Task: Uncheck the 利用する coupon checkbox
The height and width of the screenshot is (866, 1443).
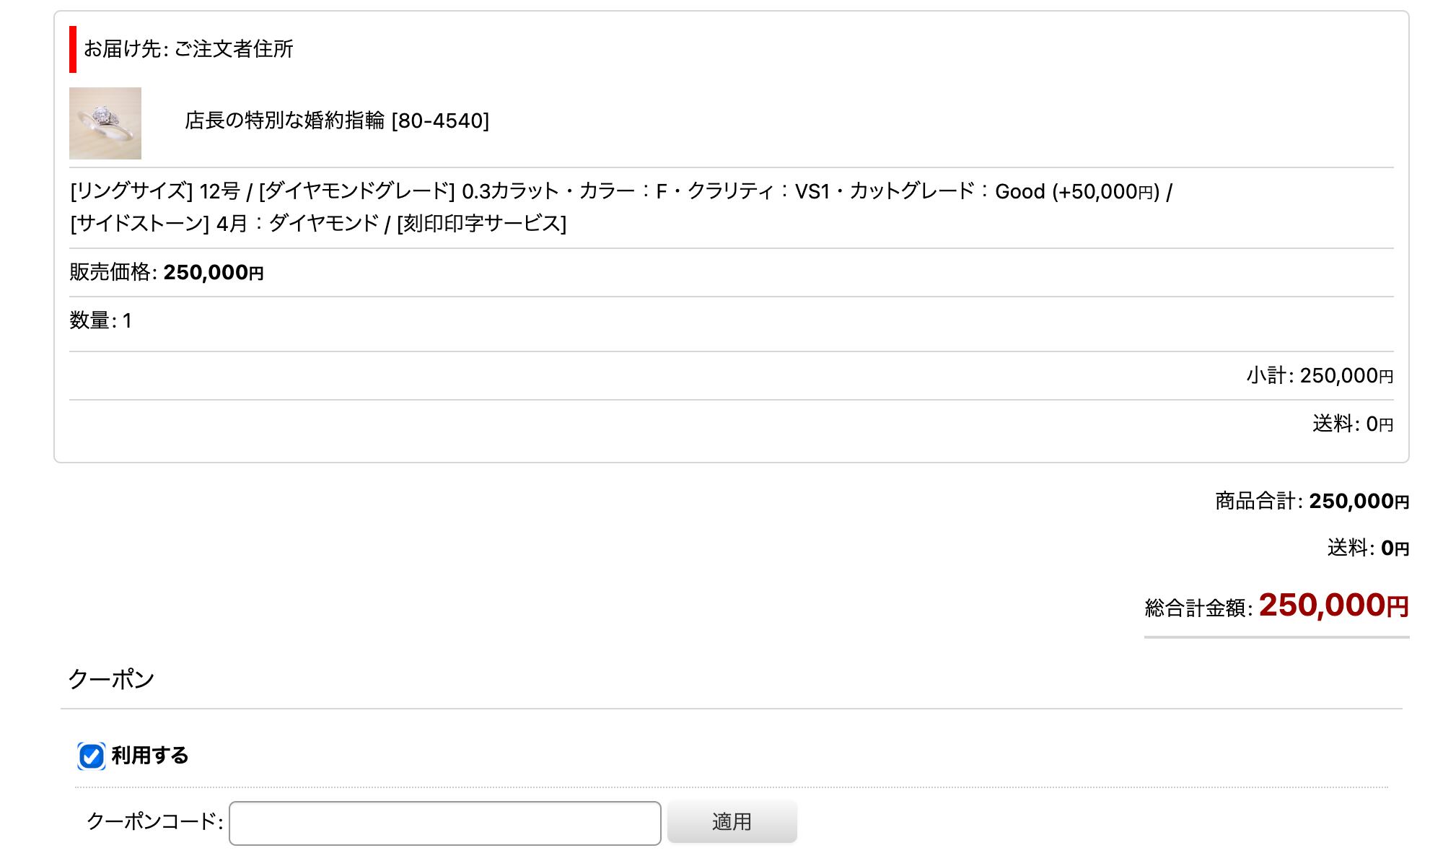Action: pos(92,756)
